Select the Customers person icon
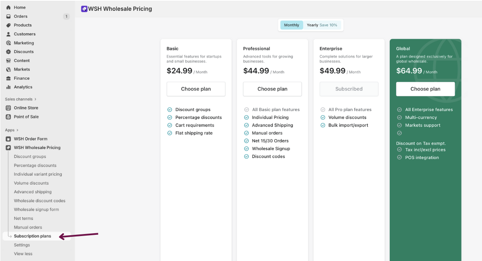This screenshot has height=261, width=482. [8, 34]
